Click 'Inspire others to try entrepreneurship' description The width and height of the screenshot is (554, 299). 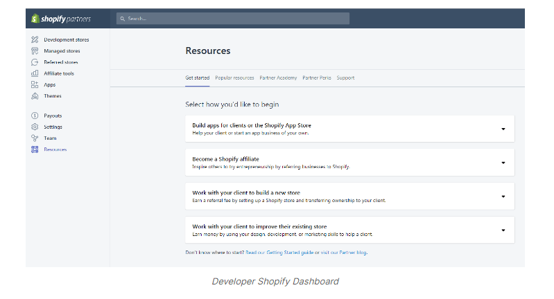[271, 167]
